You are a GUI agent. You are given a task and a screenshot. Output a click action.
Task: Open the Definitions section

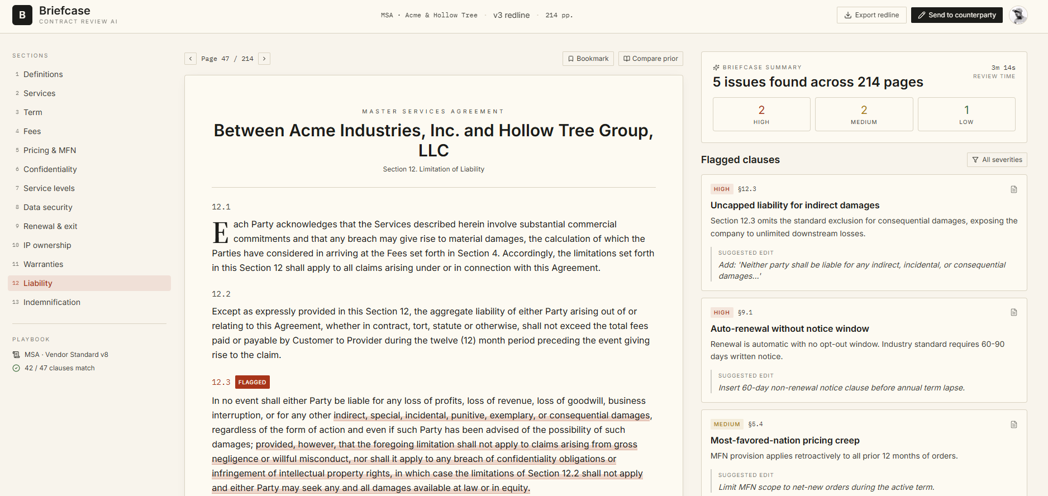89,74
